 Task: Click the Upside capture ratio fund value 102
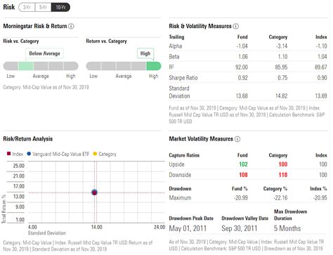coord(243,164)
